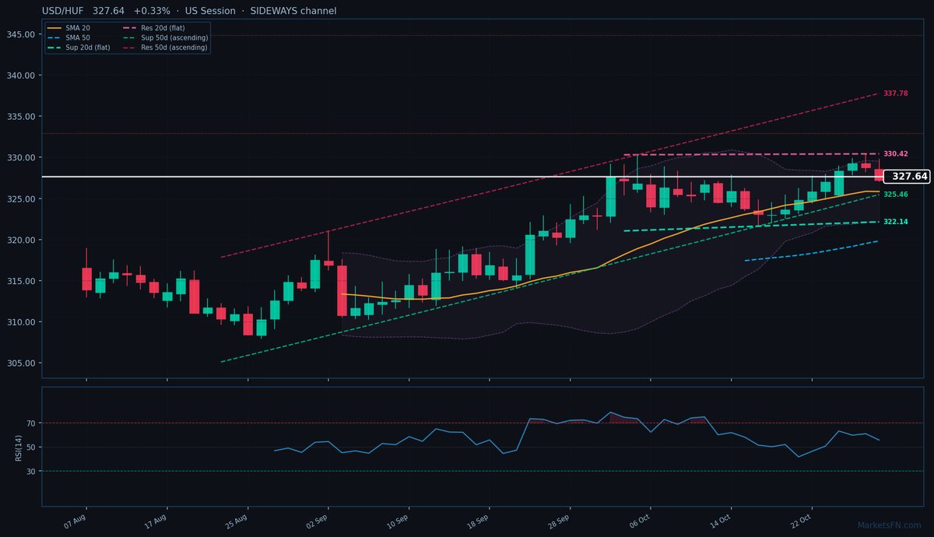Viewport: 934px width, 537px height.
Task: Select the 330.00 price axis label
Action: (x=20, y=158)
